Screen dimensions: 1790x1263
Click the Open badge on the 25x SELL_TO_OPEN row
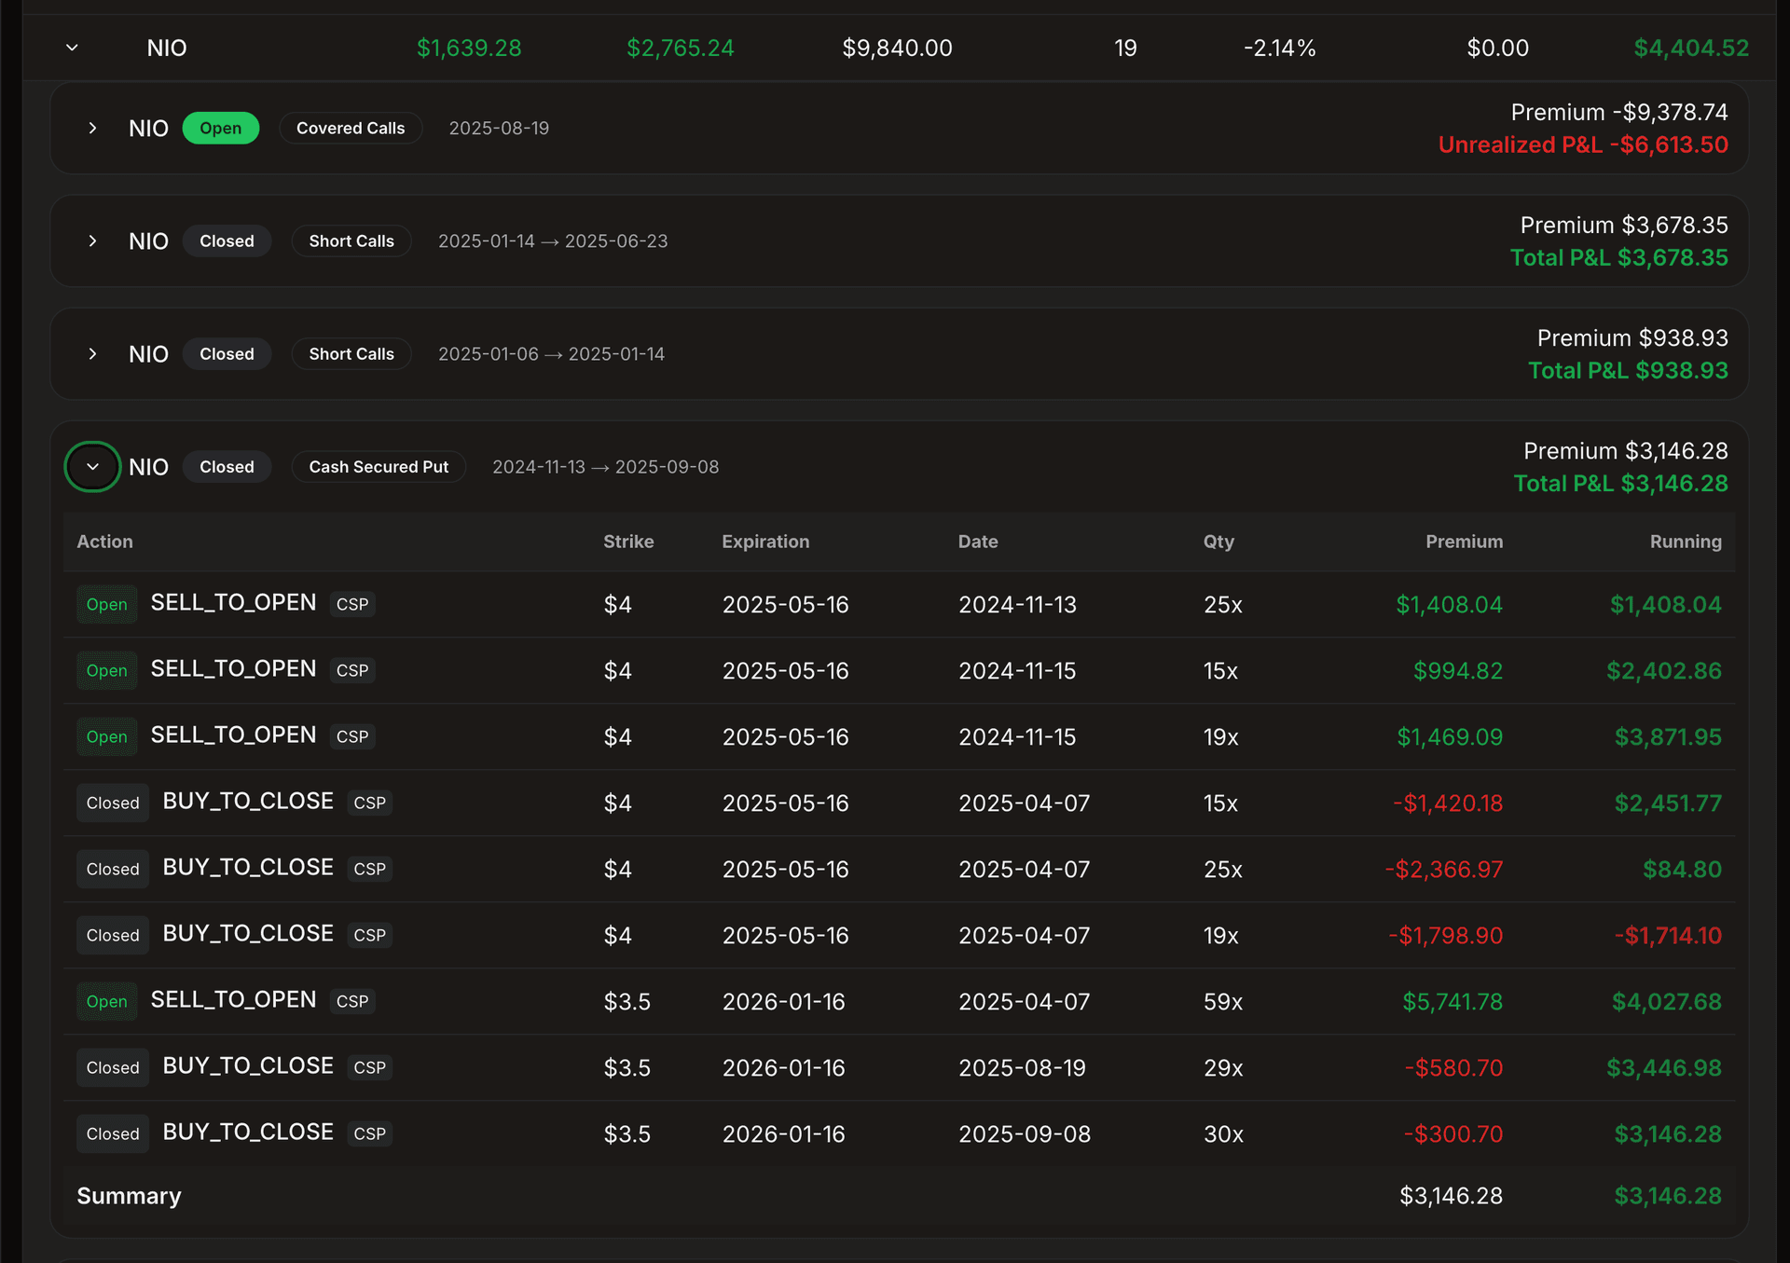106,604
